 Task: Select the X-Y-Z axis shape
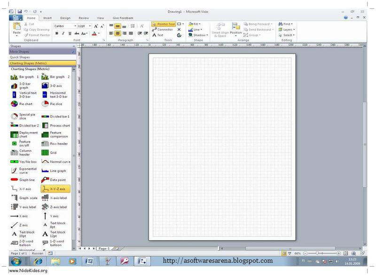55,189
